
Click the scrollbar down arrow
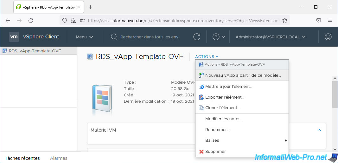(x=335, y=149)
